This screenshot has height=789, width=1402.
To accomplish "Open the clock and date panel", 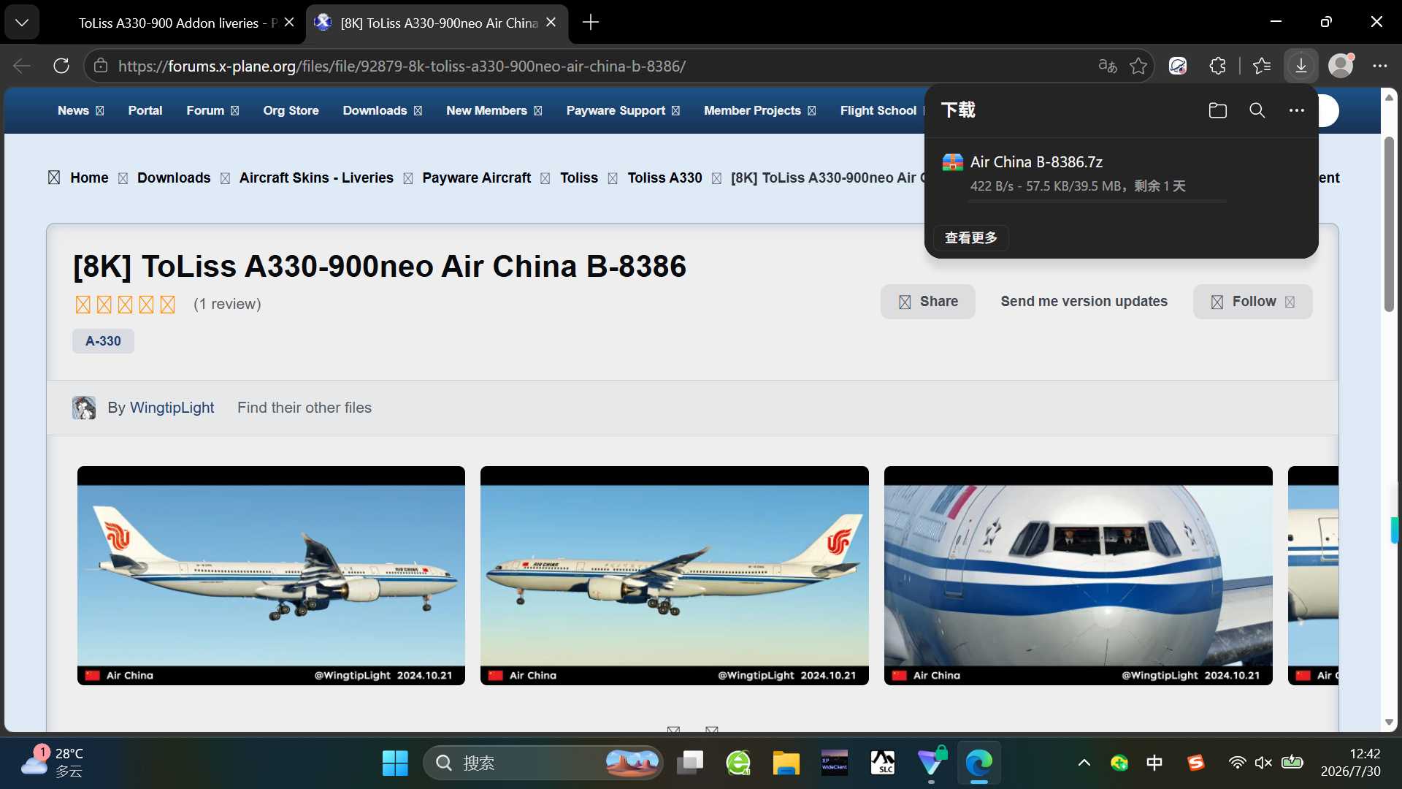I will click(1350, 763).
